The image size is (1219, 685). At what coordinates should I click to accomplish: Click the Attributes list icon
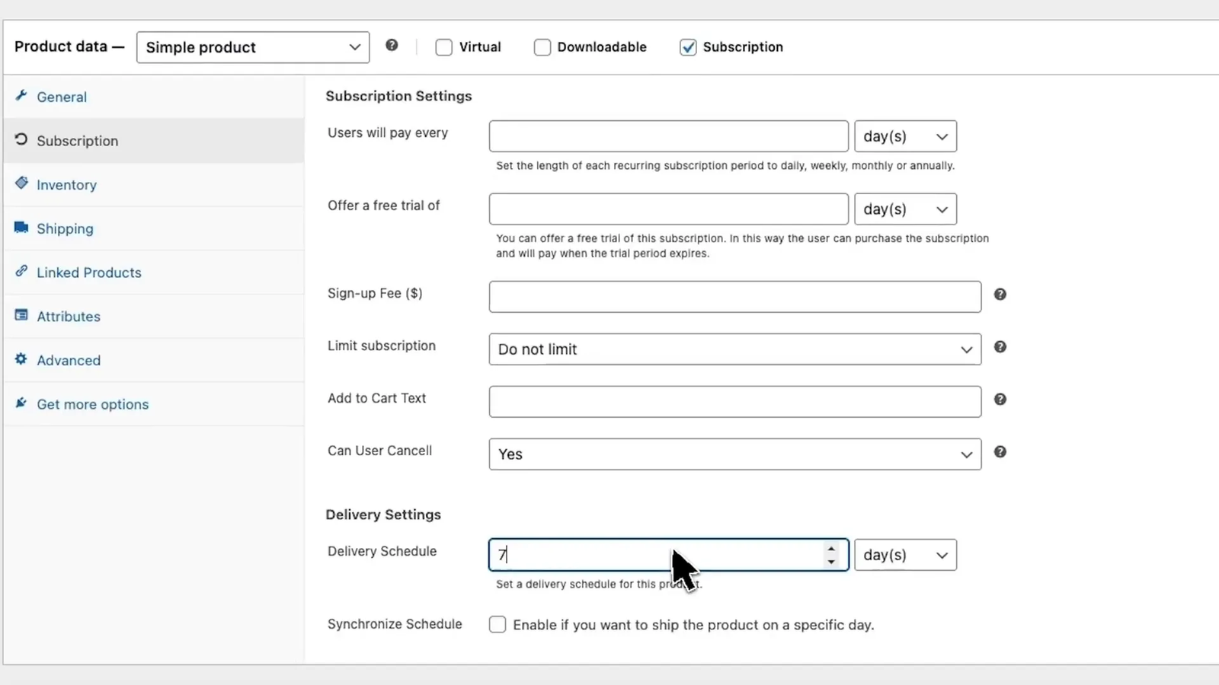[21, 315]
